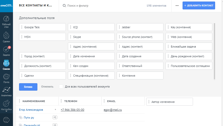Viewport: 223px width, 126px height.
Task: Expand the +1 badge next to Пути ру
Action: click(x=55, y=117)
